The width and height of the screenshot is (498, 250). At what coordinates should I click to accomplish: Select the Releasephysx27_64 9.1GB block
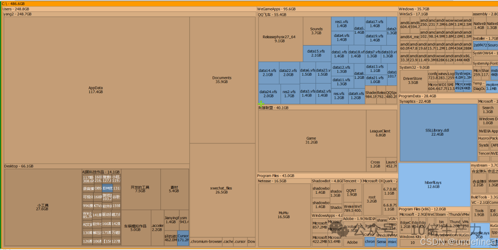point(280,39)
